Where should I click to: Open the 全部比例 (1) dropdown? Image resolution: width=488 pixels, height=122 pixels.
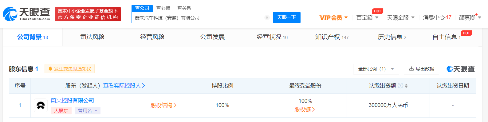click(376, 69)
